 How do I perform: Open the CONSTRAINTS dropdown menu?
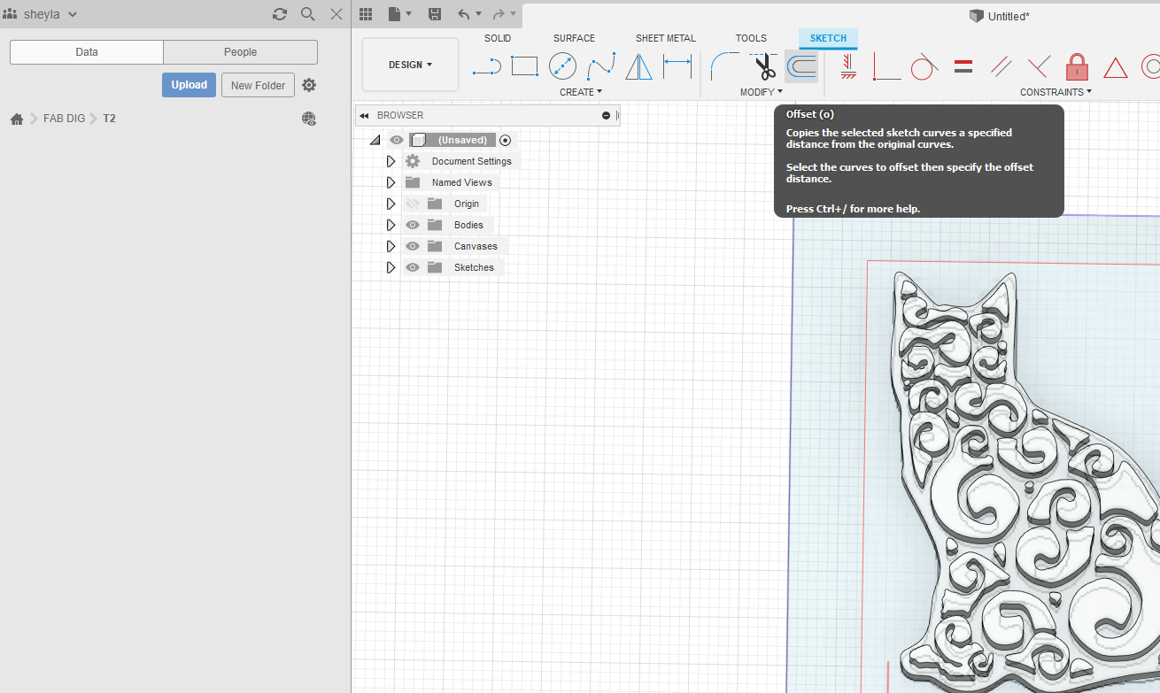[1056, 92]
